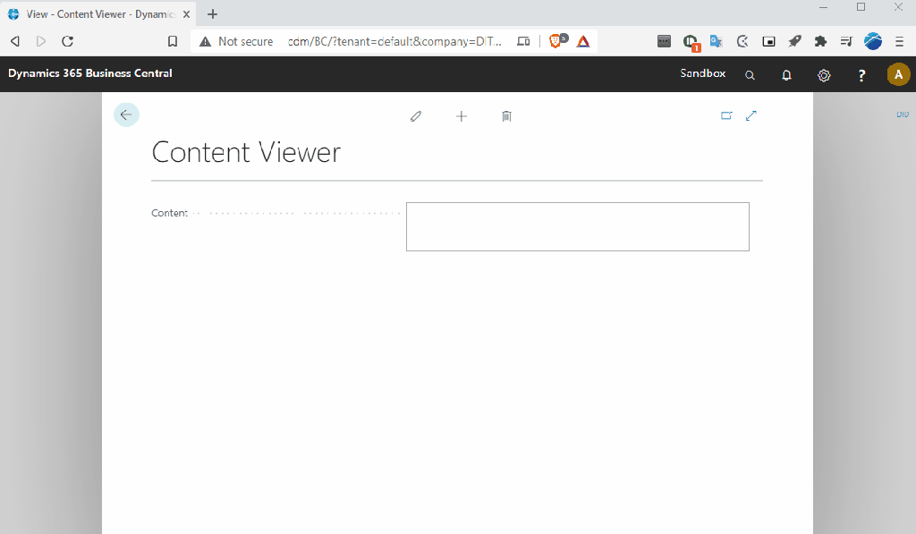Create new record with plus icon
916x534 pixels.
(x=462, y=116)
